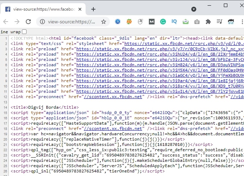Toggle the Line wrap checkbox
Screen dimensions: 244x176
pos(24,32)
